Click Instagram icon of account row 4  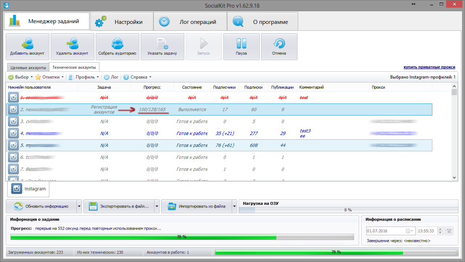pos(13,133)
